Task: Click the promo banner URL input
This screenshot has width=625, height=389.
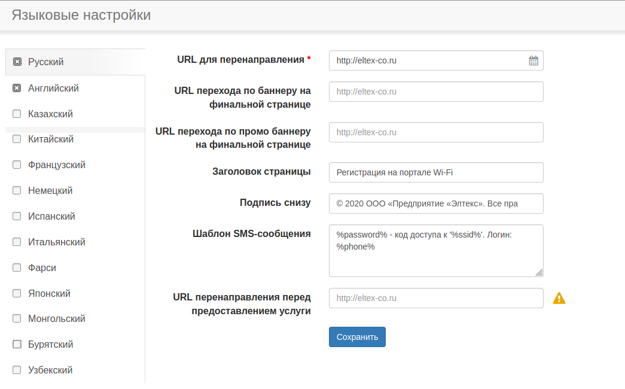Action: [435, 132]
